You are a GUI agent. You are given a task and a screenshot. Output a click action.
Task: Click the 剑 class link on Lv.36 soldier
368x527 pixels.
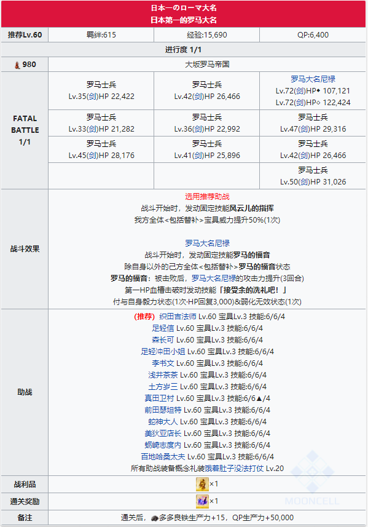pyautogui.click(x=198, y=129)
